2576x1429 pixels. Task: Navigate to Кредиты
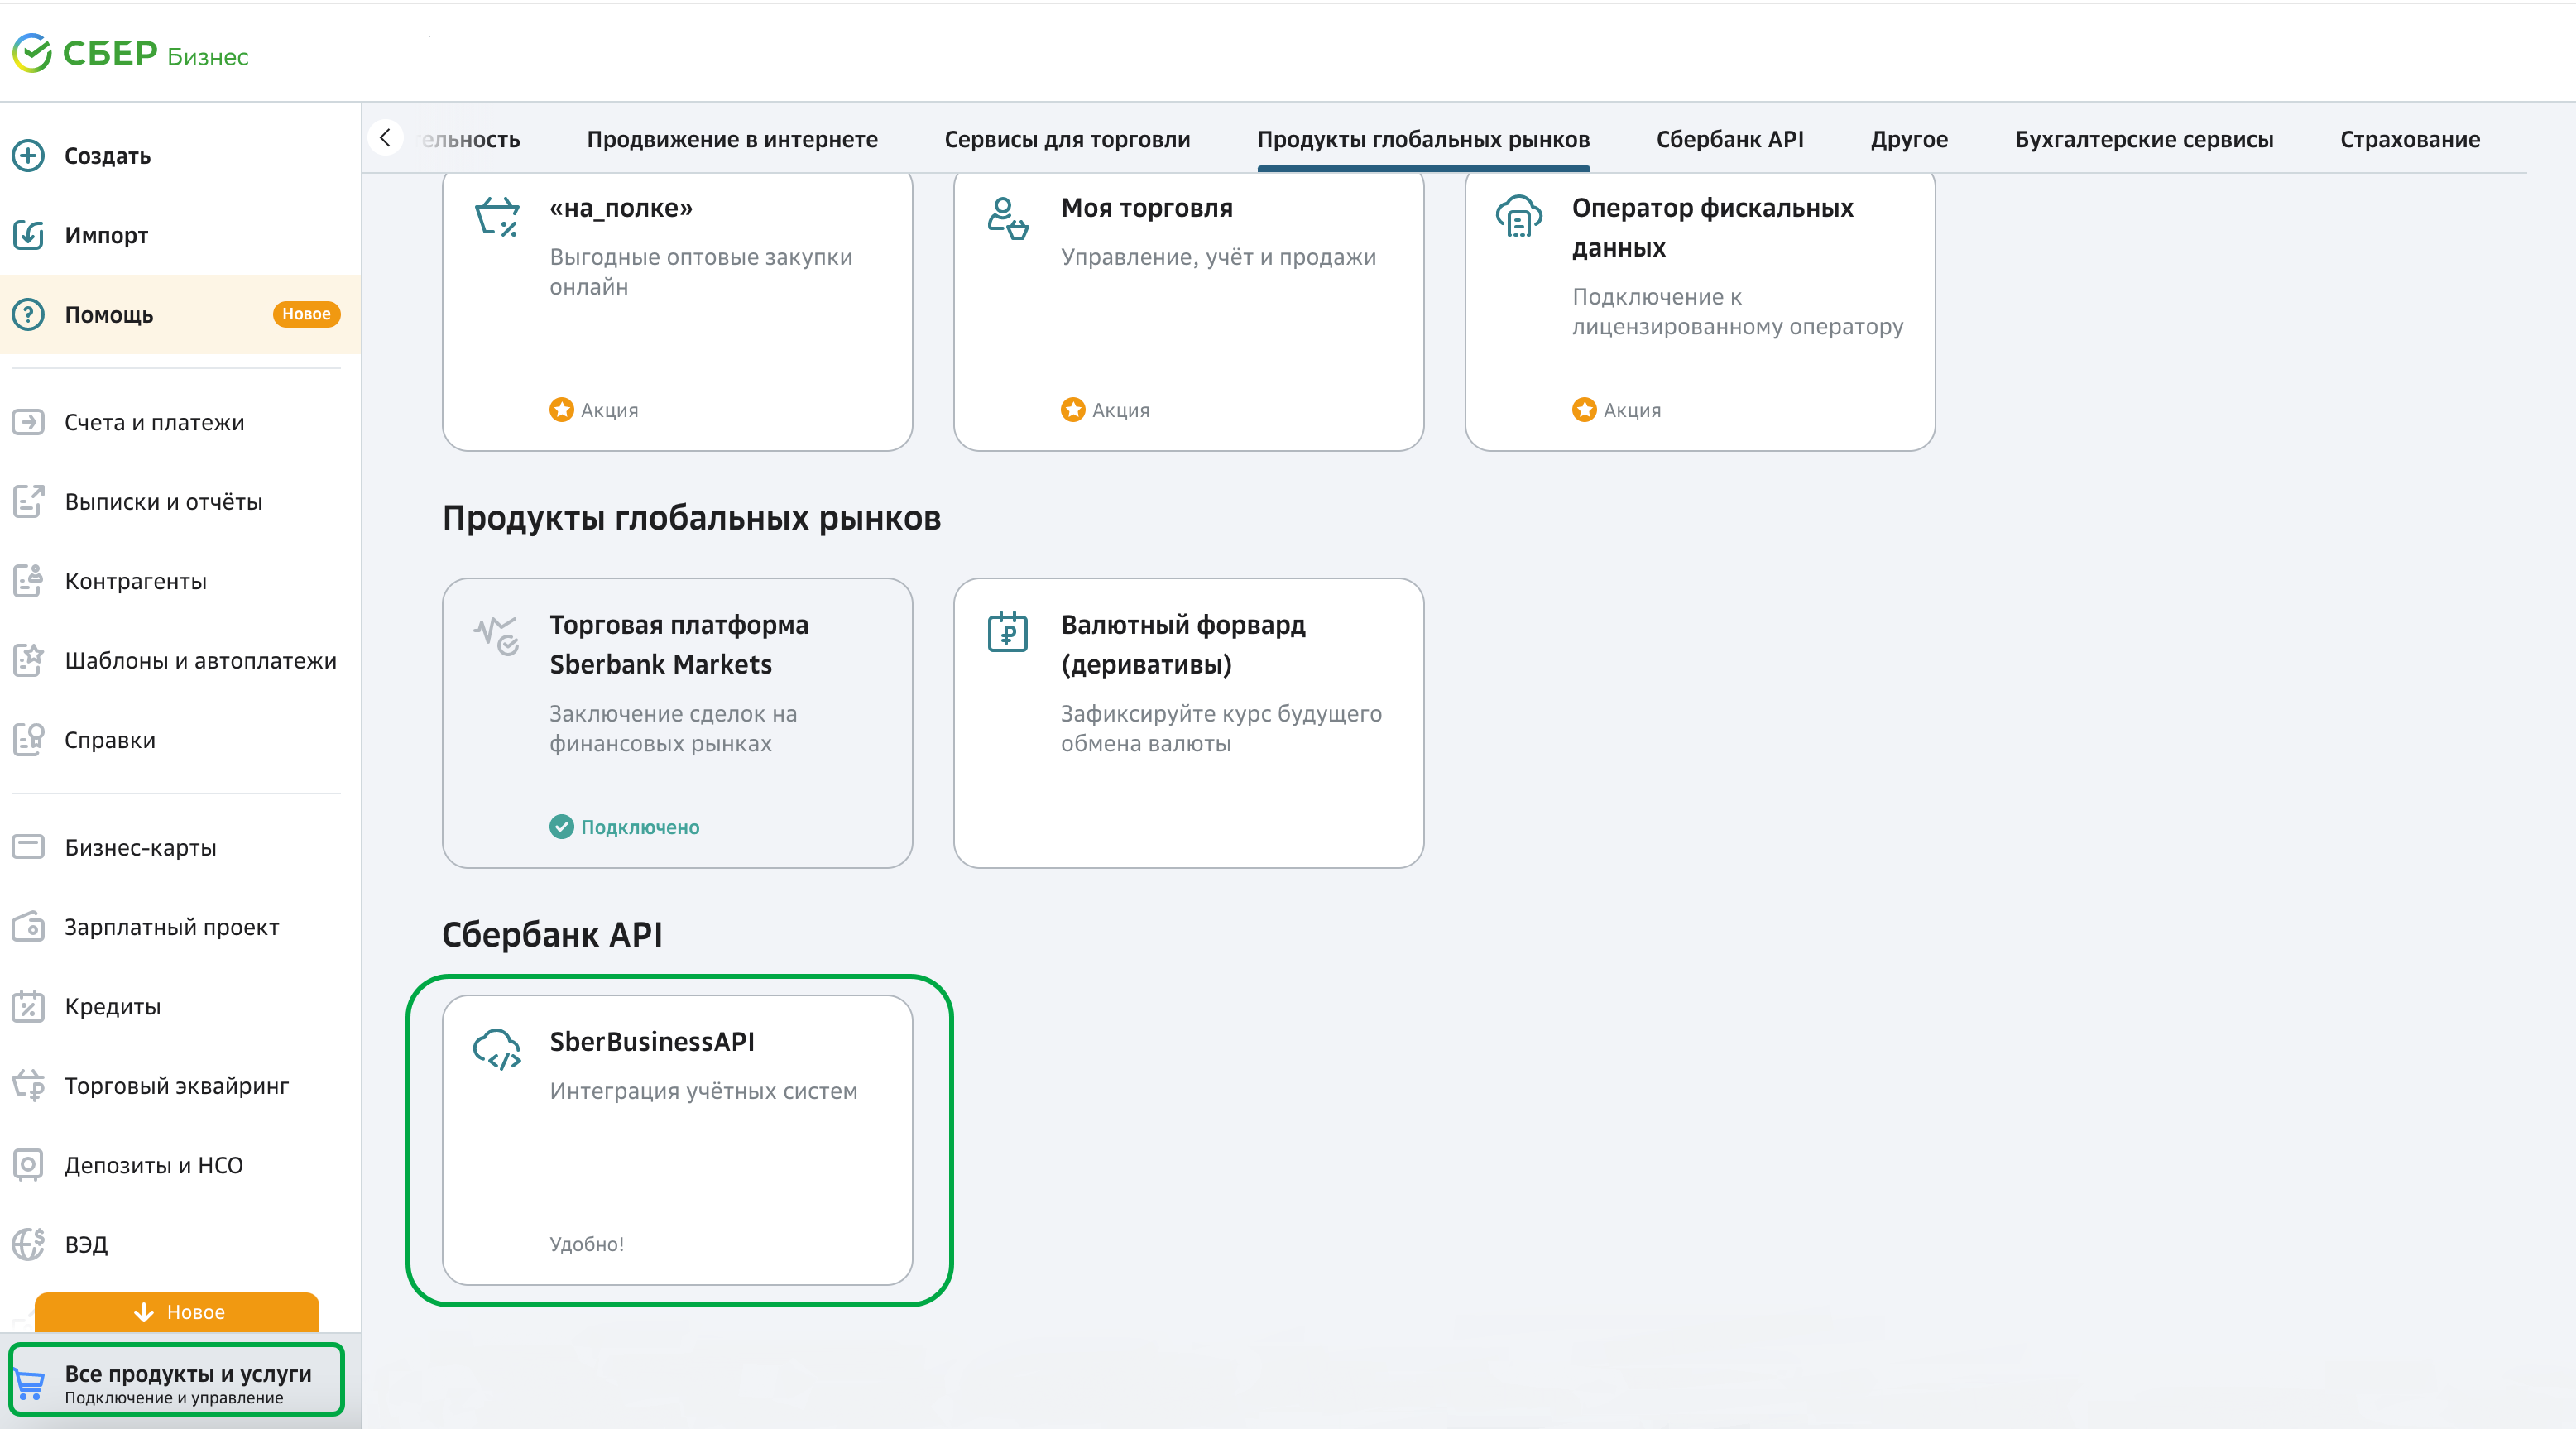(180, 1006)
